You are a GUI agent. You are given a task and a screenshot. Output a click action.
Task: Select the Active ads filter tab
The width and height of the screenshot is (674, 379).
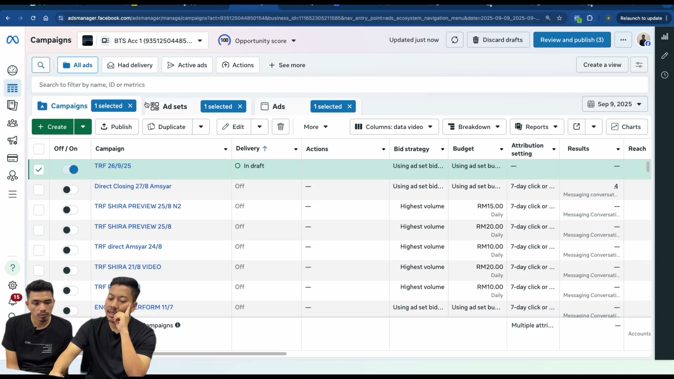coord(187,65)
